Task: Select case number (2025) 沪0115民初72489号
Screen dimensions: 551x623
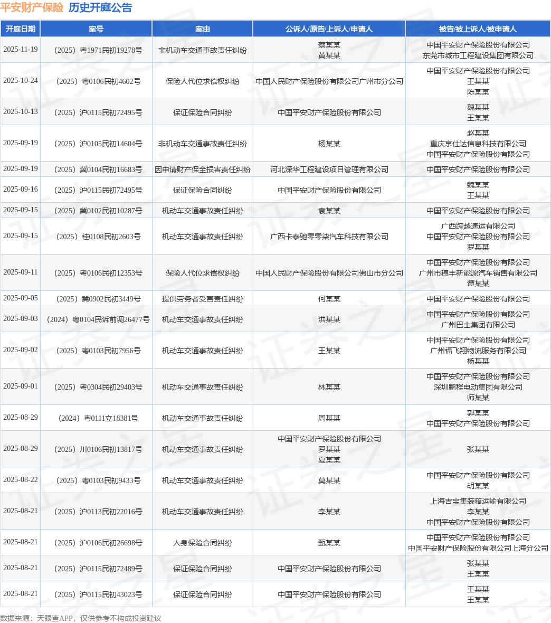Action: [x=96, y=569]
